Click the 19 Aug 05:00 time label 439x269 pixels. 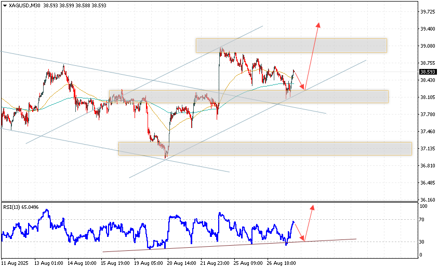[x=148, y=263]
